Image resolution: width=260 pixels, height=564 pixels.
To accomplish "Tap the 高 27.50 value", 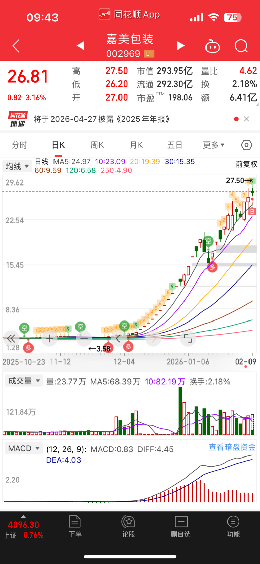I will pos(116,71).
